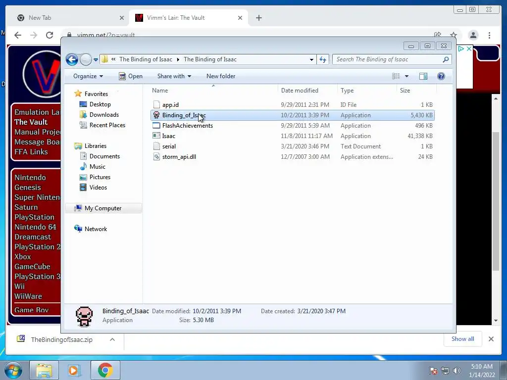Select the app.id file icon
This screenshot has width=507, height=380.
156,105
